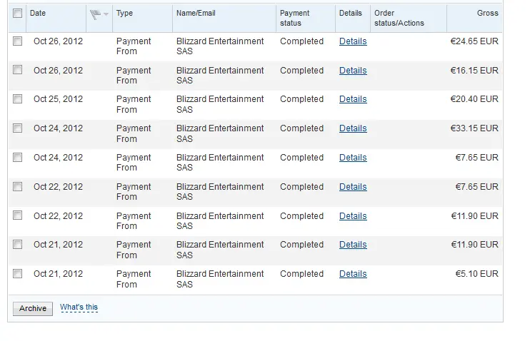Screen dimensions: 530x341
Task: Check the box for Oct 22 €11.90 payment
Action: click(18, 215)
